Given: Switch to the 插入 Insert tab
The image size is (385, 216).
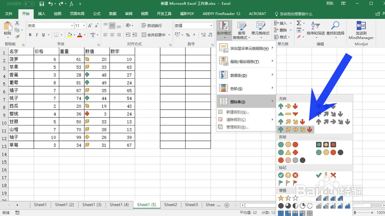Looking at the screenshot, I should 42,14.
